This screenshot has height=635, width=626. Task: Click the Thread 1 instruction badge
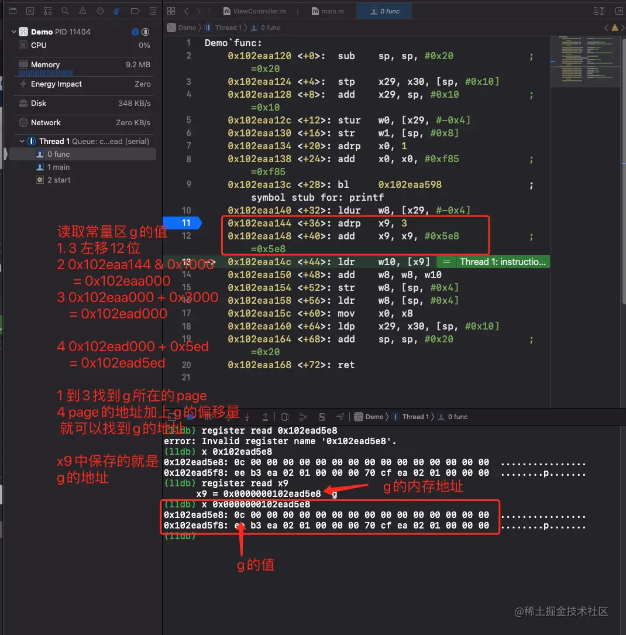(503, 262)
